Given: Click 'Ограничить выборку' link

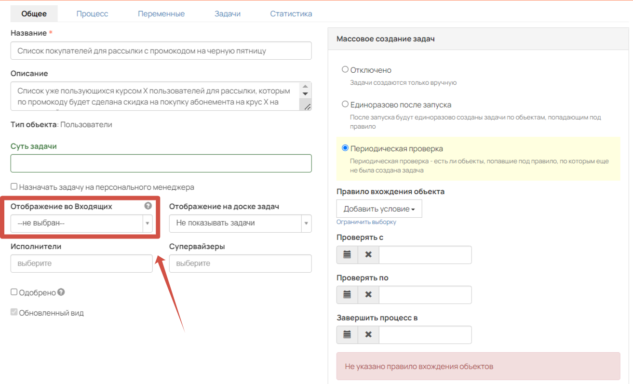Looking at the screenshot, I should (366, 222).
